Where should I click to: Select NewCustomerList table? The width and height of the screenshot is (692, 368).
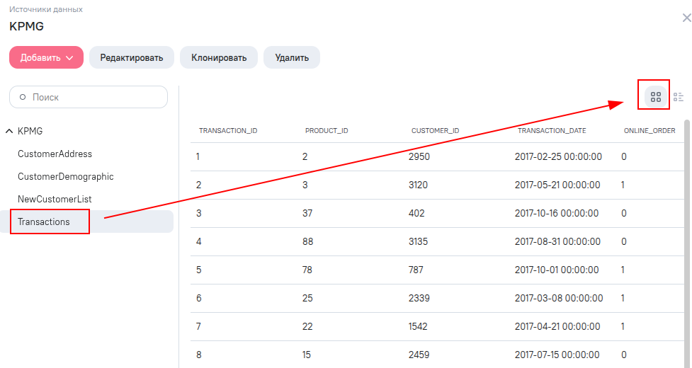tap(55, 199)
